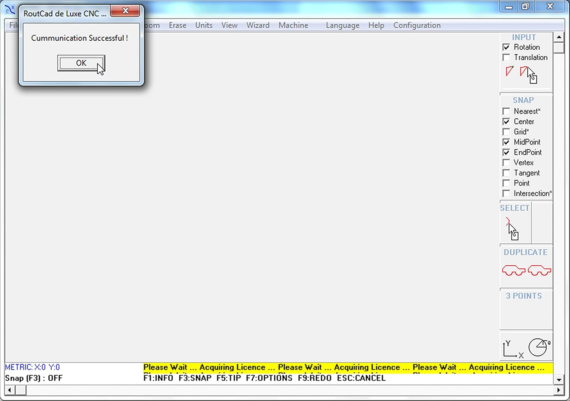Click the vertical scrollbar up arrow
This screenshot has width=570, height=401.
(x=559, y=37)
